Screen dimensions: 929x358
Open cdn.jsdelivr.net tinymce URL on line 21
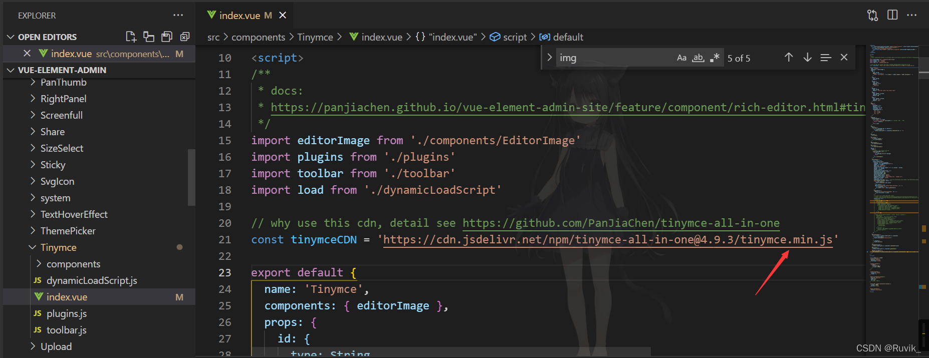pyautogui.click(x=608, y=239)
